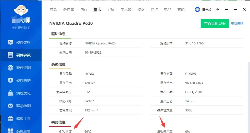
Task: Click the green 查看其他显卡 button
Action: [x=215, y=24]
